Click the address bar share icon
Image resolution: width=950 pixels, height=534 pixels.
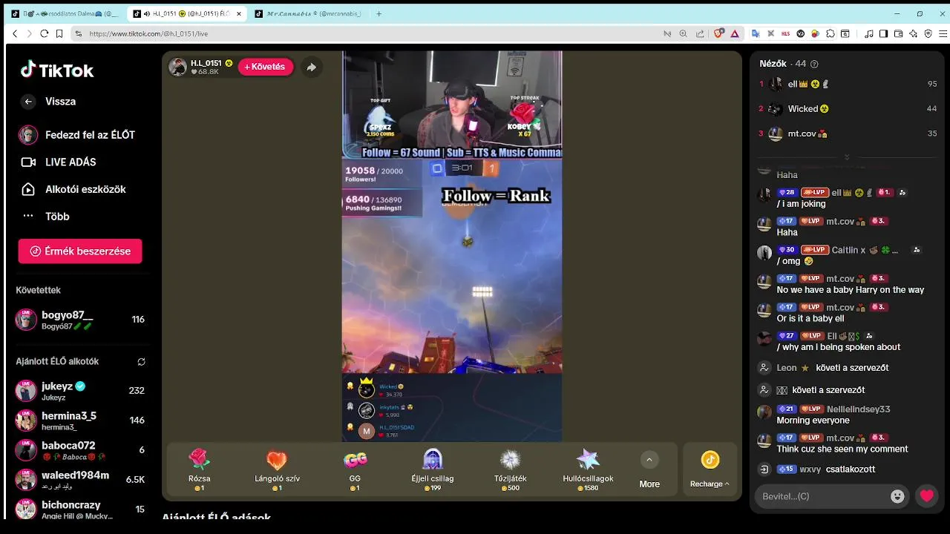tap(699, 33)
